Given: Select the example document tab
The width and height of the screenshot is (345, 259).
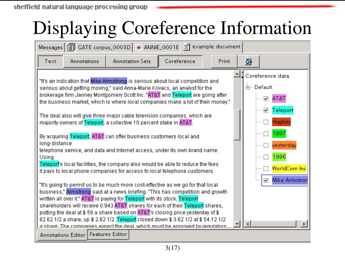Looking at the screenshot, I should pos(212,47).
